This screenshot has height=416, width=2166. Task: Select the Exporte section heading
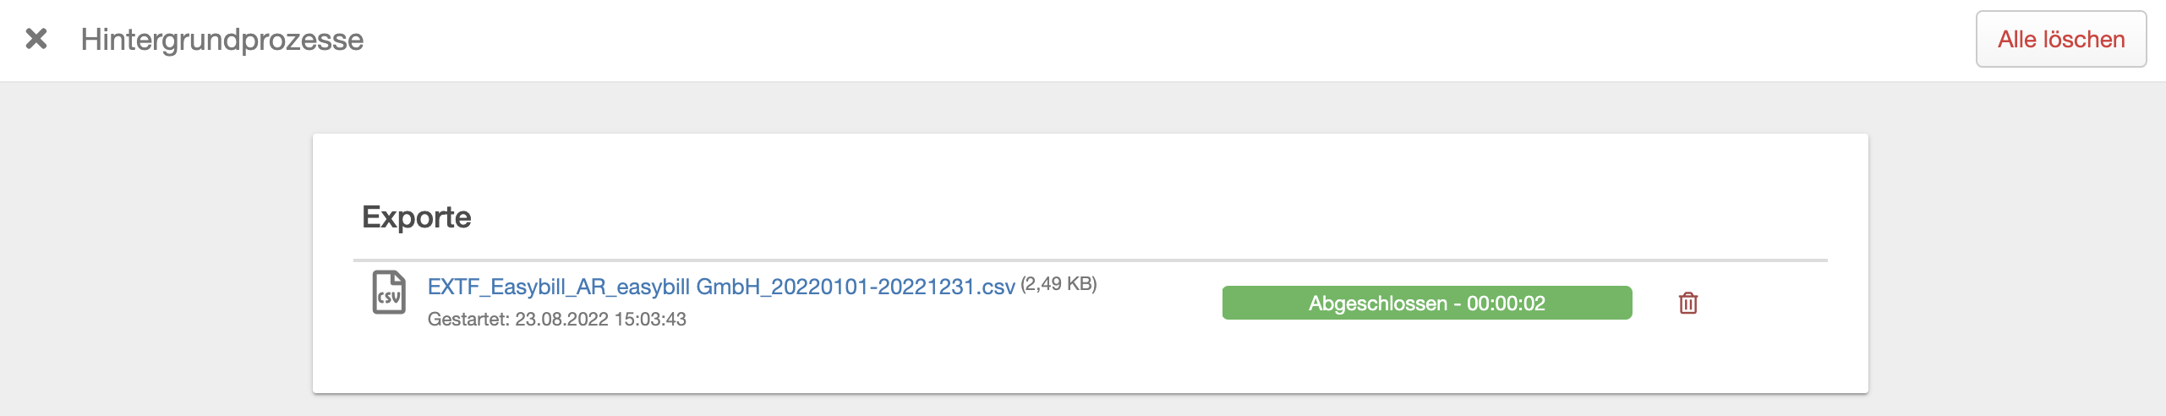tap(416, 217)
